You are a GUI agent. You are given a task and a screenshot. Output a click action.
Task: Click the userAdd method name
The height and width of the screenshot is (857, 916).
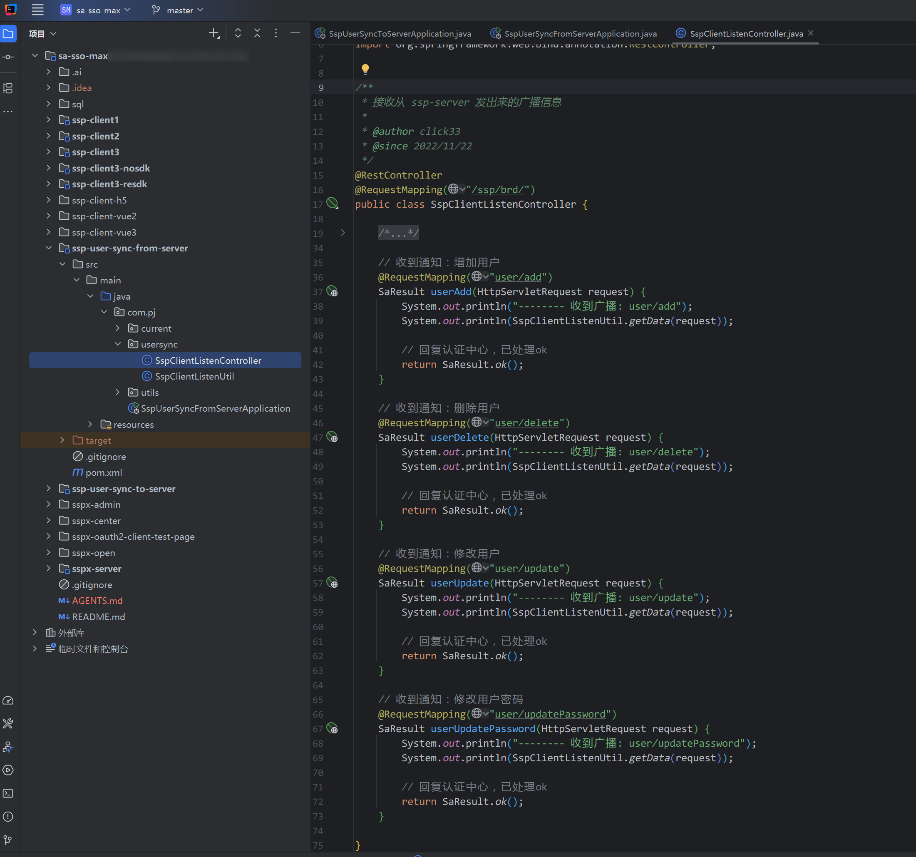[451, 292]
